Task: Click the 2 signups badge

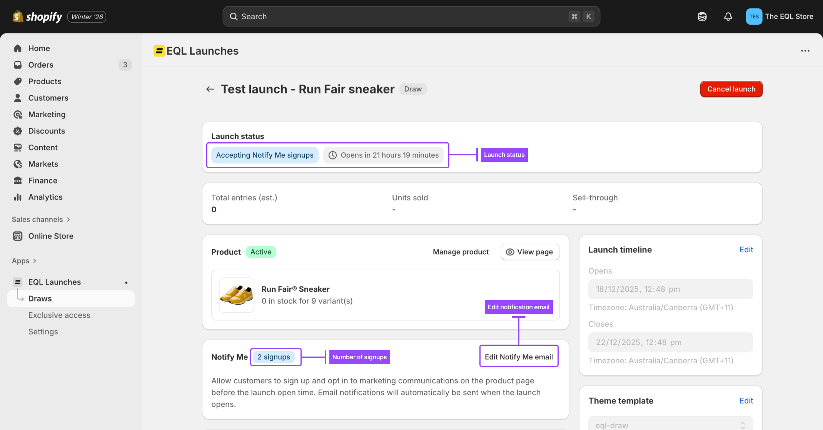Action: point(274,357)
